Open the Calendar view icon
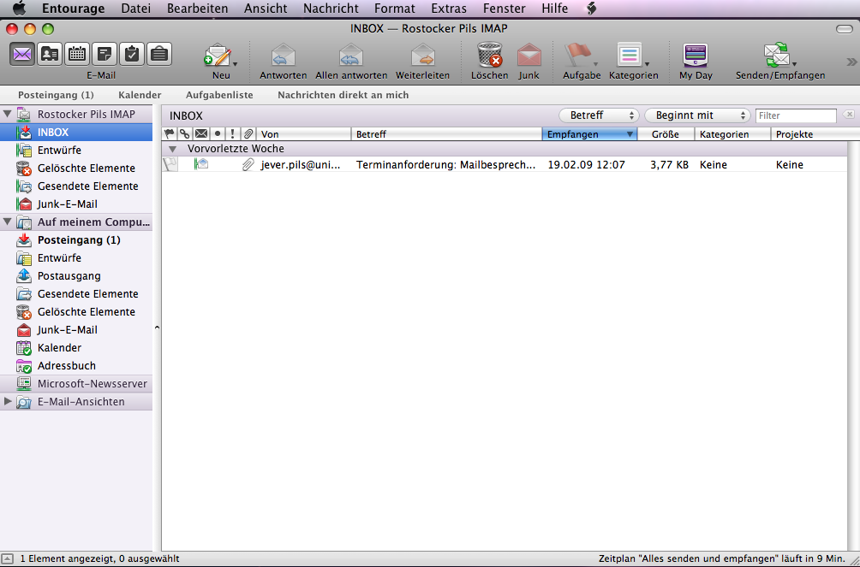 coord(77,54)
